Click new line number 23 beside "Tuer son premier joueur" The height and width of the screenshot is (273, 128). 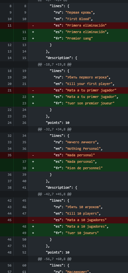click(24, 103)
